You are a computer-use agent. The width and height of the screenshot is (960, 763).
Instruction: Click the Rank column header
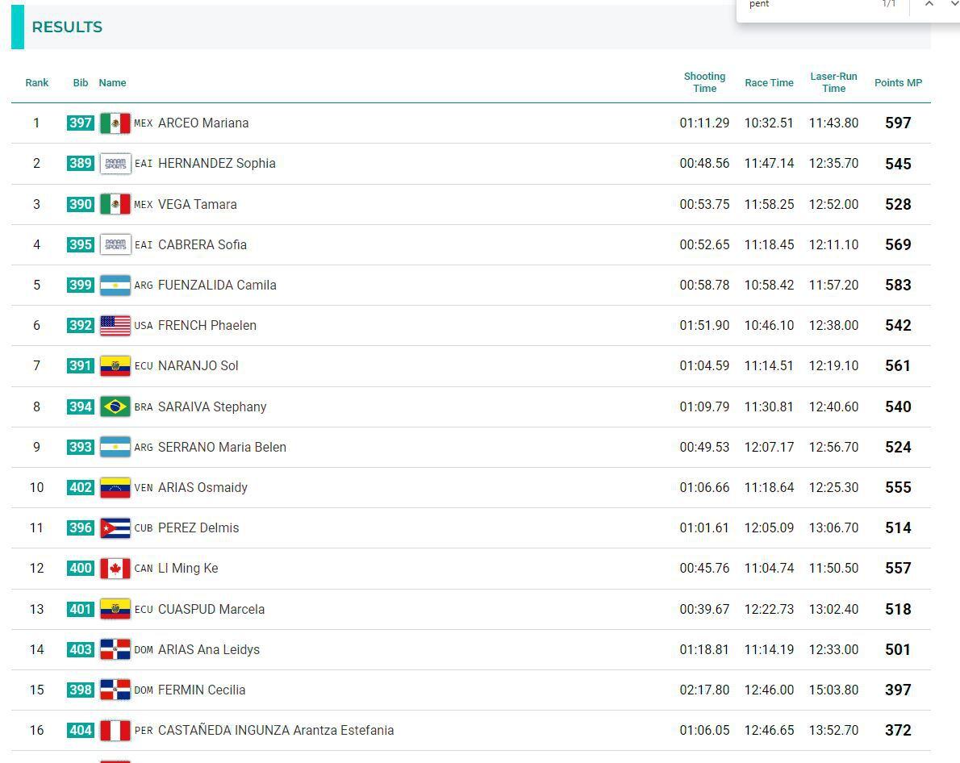coord(37,82)
